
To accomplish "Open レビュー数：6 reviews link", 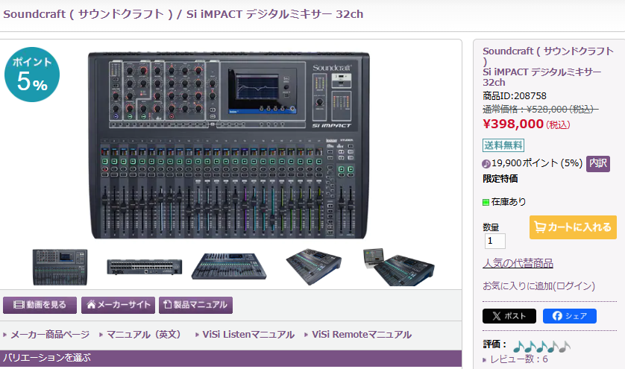I will pyautogui.click(x=518, y=359).
